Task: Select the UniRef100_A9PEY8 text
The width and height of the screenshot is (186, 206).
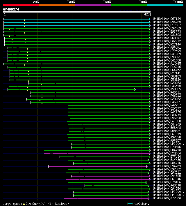Action: 167,137
